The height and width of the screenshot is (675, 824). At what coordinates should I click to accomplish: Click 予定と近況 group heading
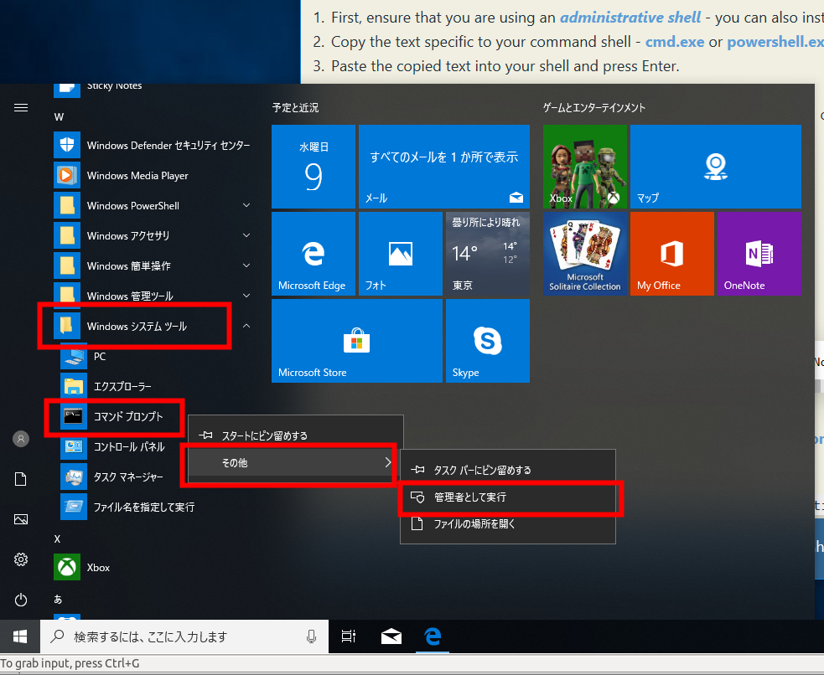tap(295, 107)
